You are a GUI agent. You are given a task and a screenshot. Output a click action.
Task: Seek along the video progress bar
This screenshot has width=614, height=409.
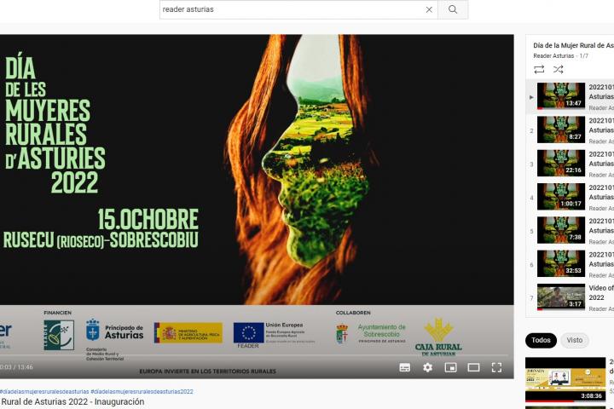tap(256, 355)
